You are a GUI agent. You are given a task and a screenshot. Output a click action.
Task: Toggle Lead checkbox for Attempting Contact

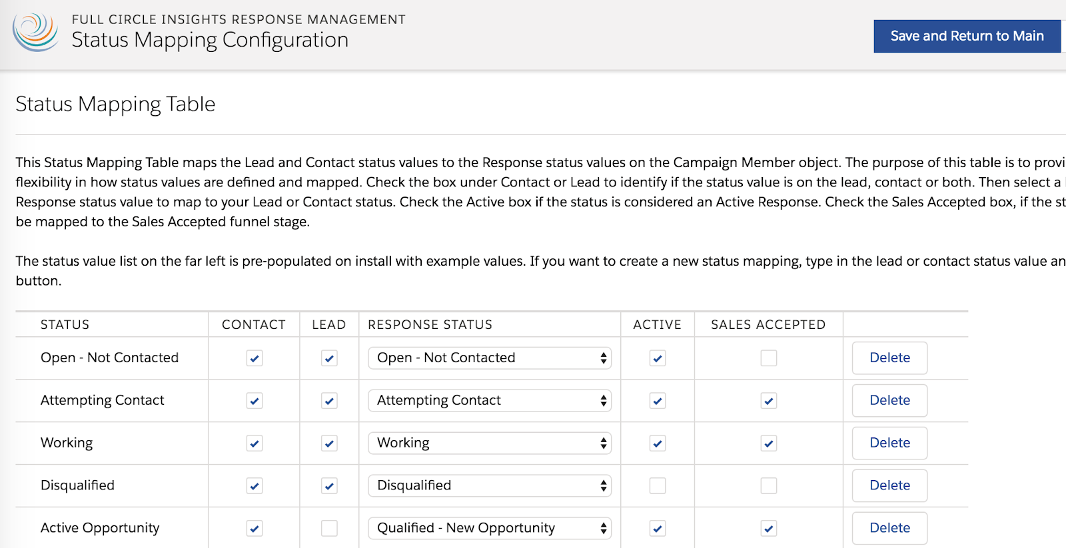pyautogui.click(x=329, y=401)
